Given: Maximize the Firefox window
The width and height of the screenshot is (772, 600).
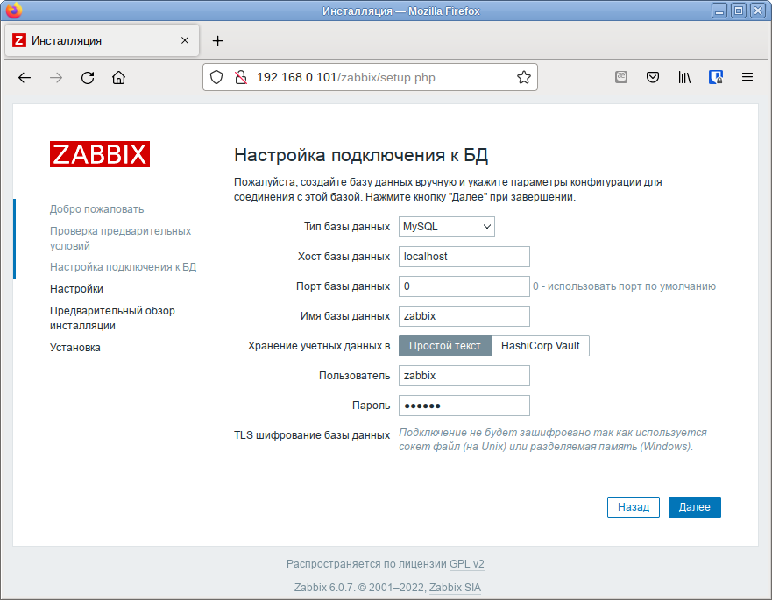Looking at the screenshot, I should pos(739,11).
